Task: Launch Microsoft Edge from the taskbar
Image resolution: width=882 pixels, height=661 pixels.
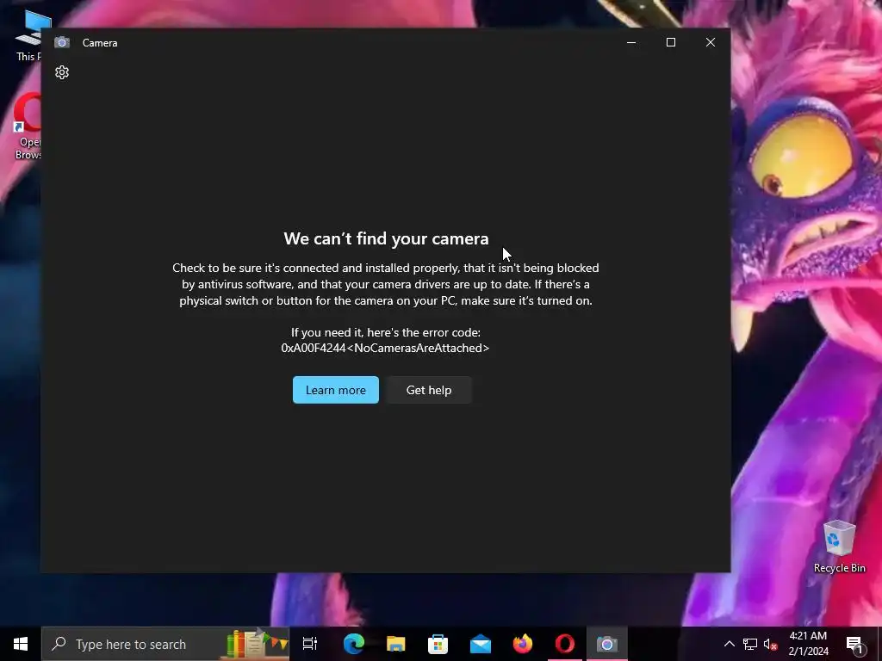Action: [x=354, y=644]
